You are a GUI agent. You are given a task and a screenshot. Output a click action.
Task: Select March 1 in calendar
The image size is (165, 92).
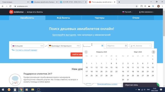click(x=153, y=59)
